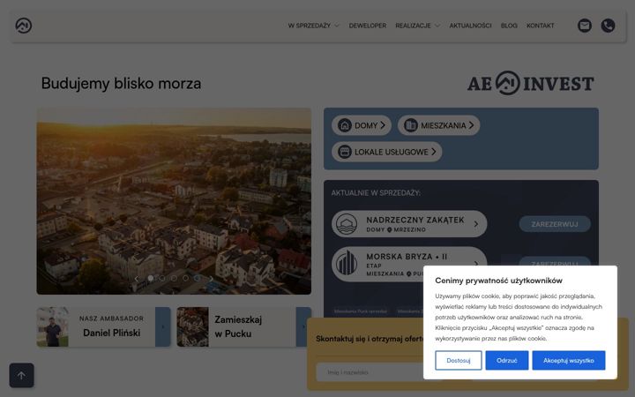Click the AE Invest logo in navbar
635x397 pixels.
(x=24, y=26)
